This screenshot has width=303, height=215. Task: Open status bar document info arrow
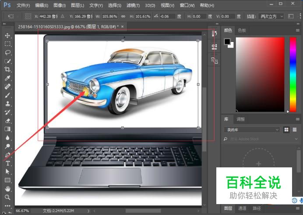pos(88,211)
